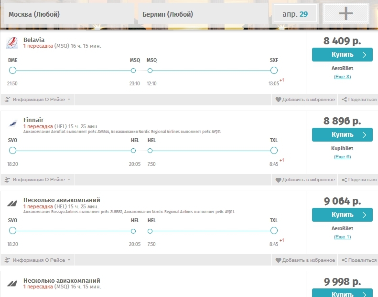378x297 pixels.
Task: Click the first MSQ transfer point on the Belavia route
Action: point(133,71)
